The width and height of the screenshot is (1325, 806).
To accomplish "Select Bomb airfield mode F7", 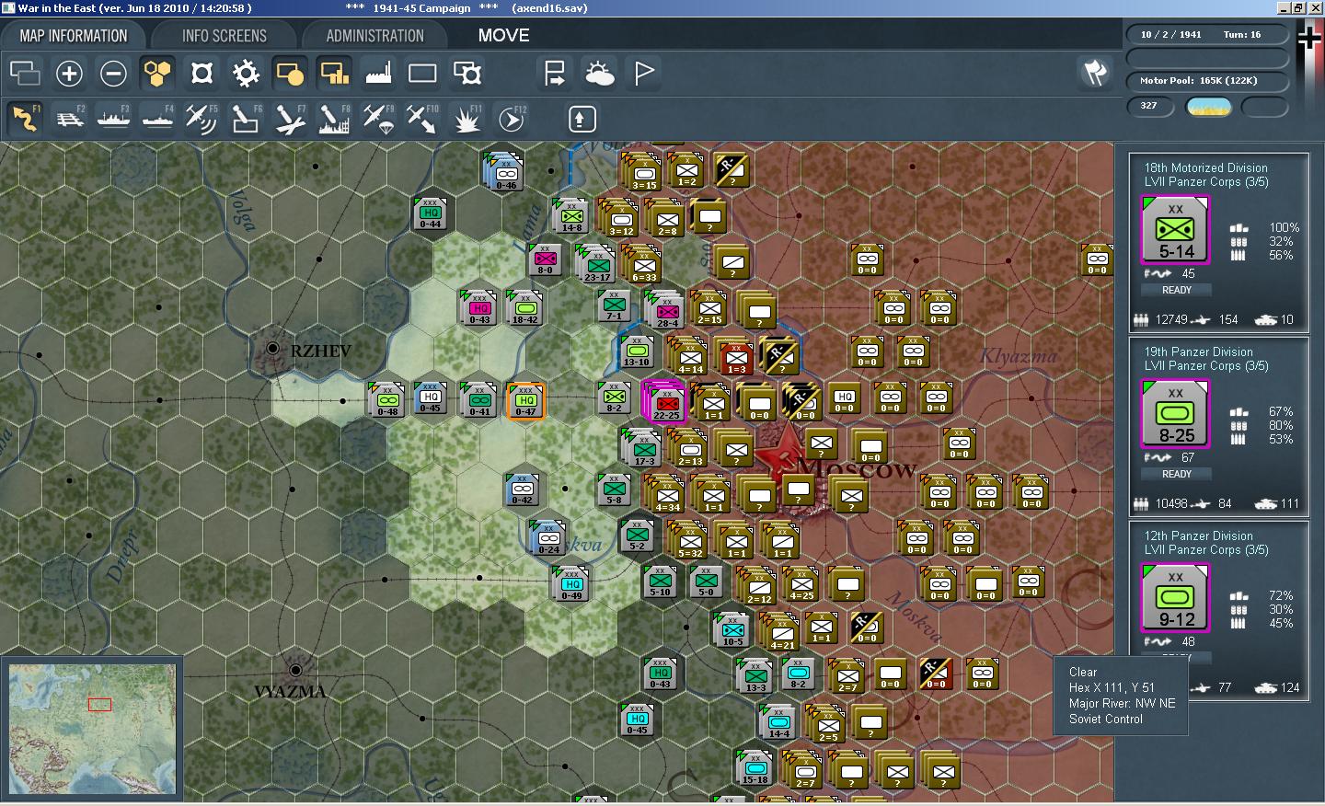I will (x=290, y=119).
